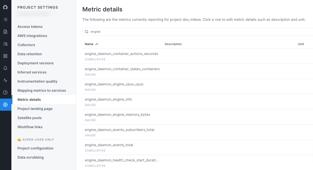The height and width of the screenshot is (170, 313).
Task: Select the notebooks document icon in sidebar
Action: 5,32
